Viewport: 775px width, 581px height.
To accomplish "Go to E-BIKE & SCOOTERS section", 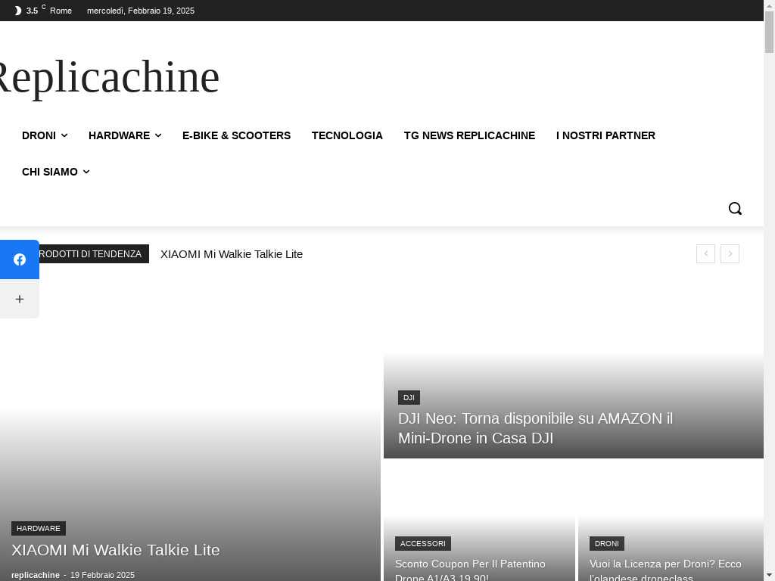I will 236,135.
